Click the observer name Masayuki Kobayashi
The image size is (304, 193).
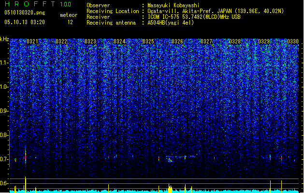point(174,5)
